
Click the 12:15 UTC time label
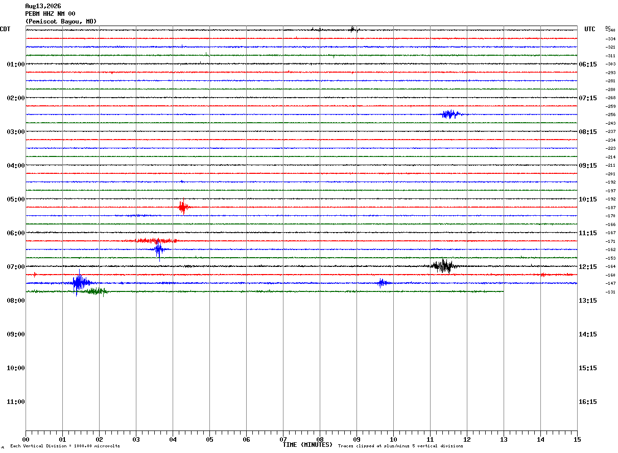[588, 267]
